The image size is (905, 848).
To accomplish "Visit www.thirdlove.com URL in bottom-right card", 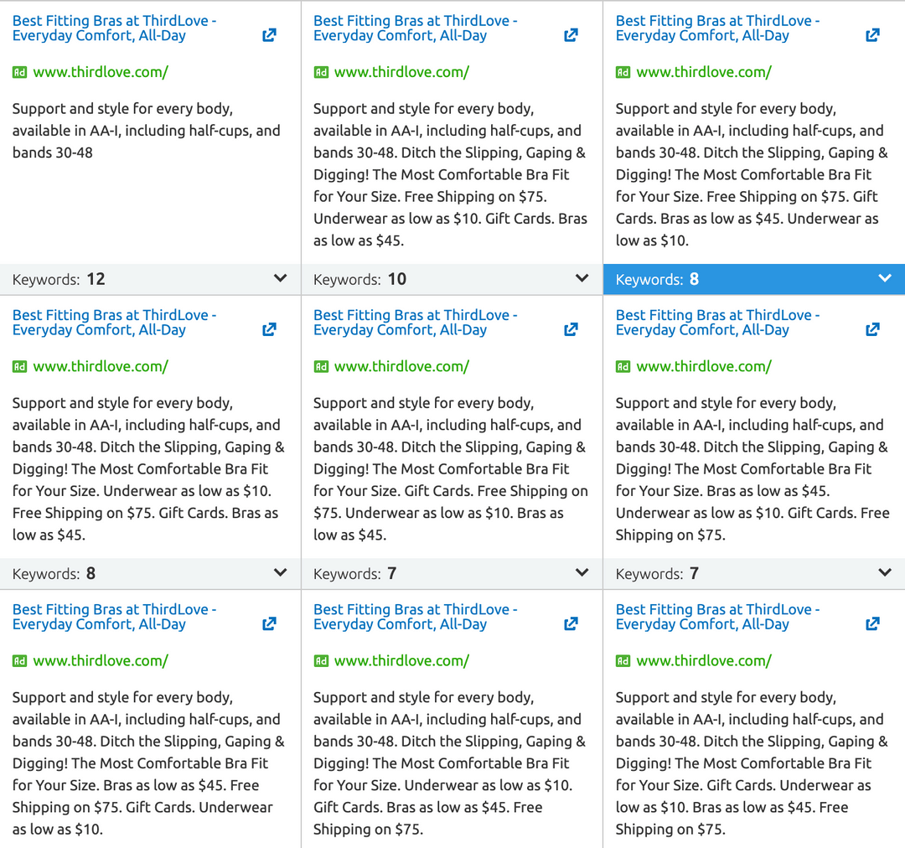I will pyautogui.click(x=704, y=660).
